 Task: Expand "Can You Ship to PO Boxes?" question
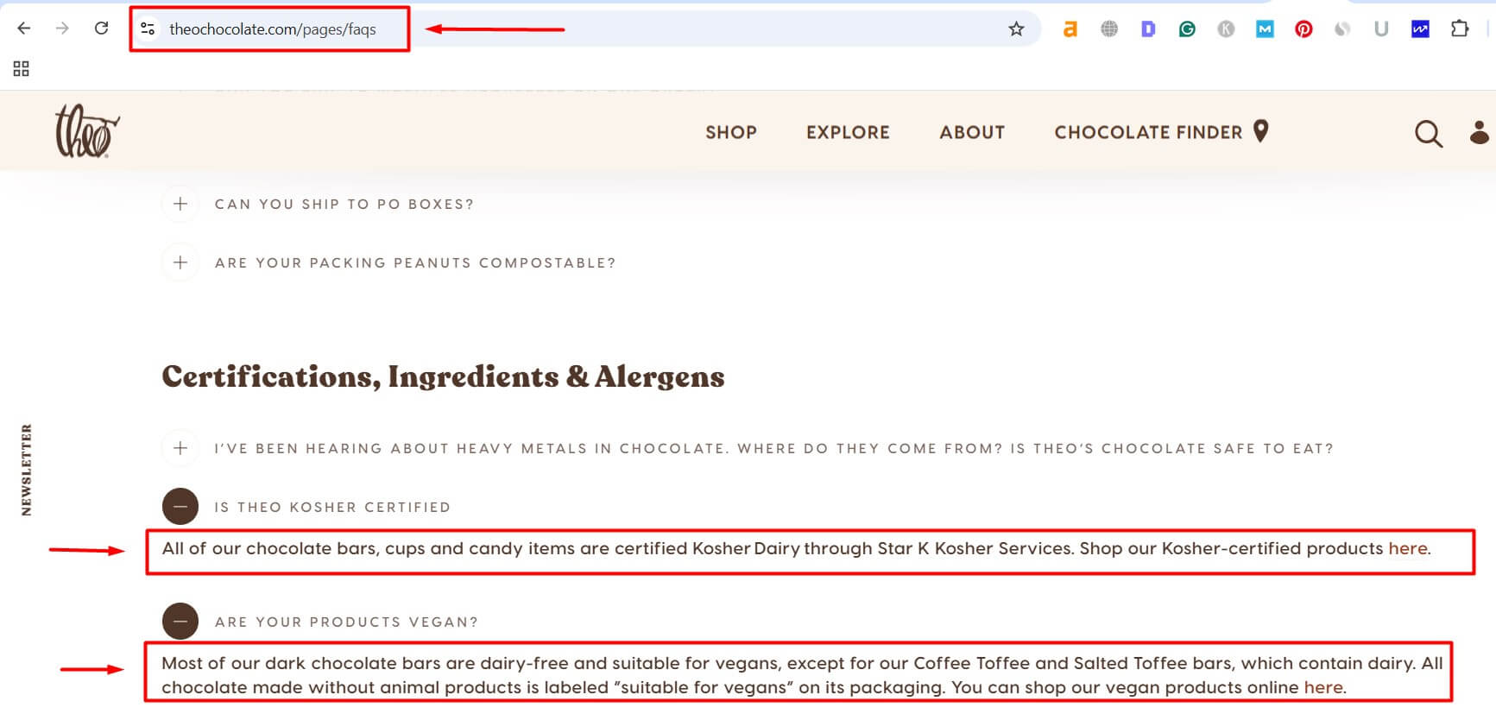pos(180,205)
